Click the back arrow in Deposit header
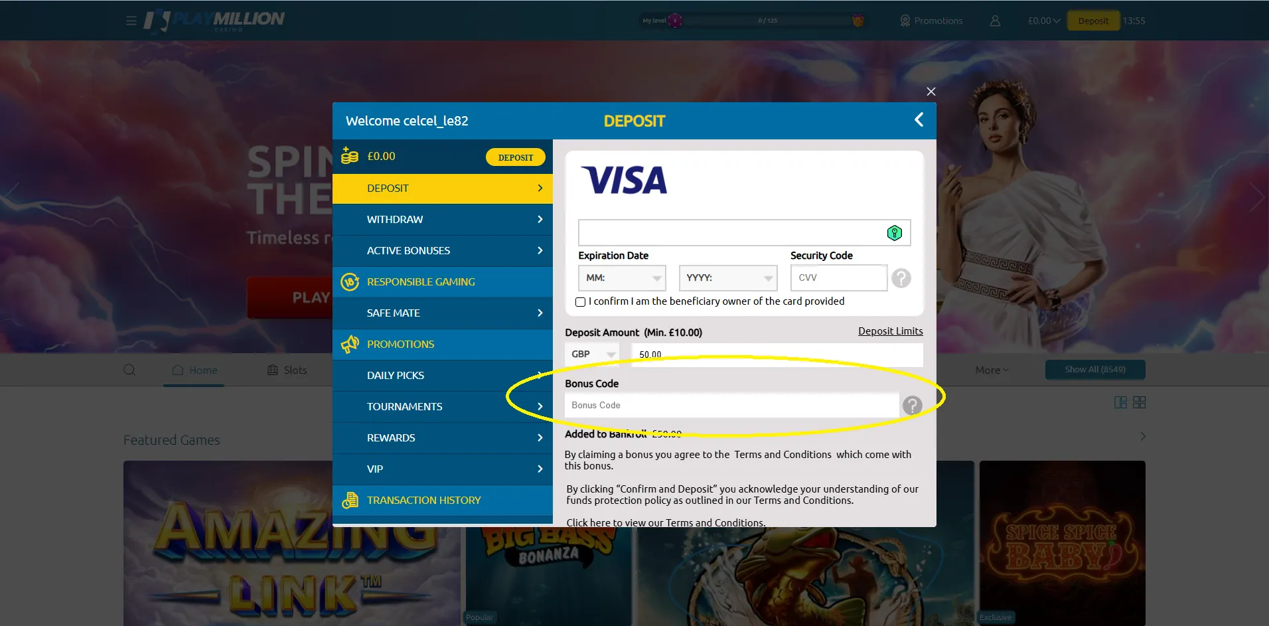Image resolution: width=1269 pixels, height=626 pixels. 919,119
